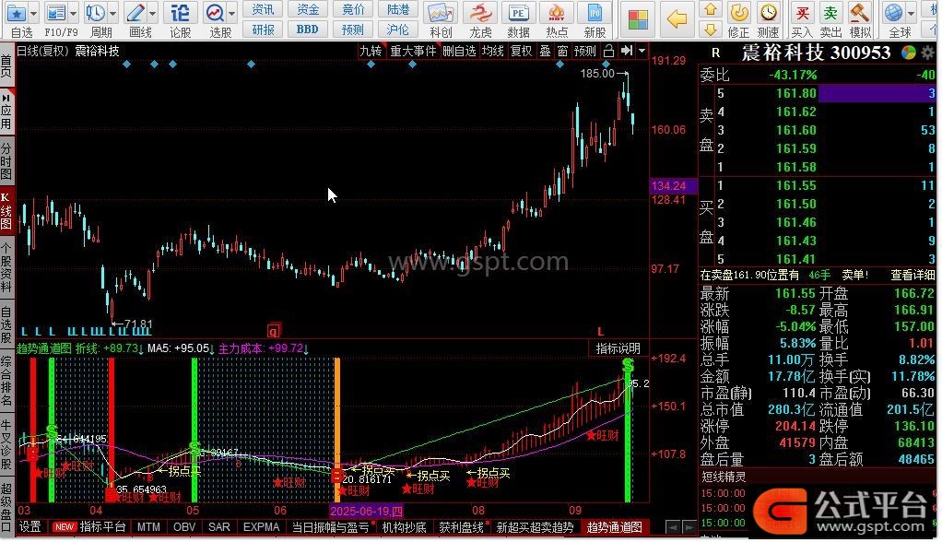The height and width of the screenshot is (542, 942).
Task: Click the 热点 hot topics icon
Action: (x=557, y=18)
